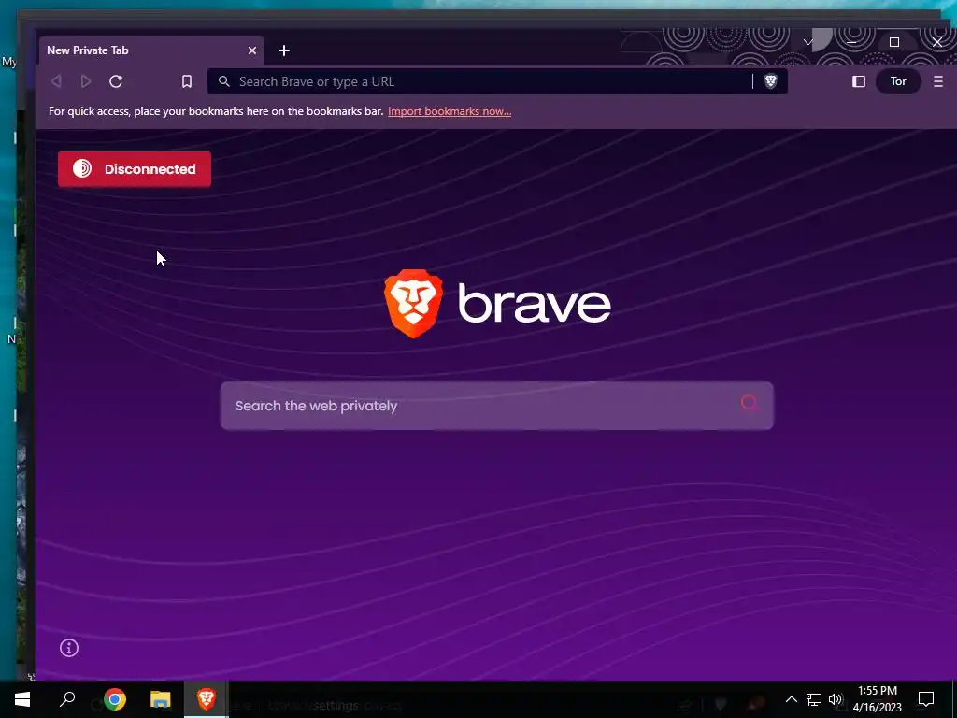This screenshot has width=957, height=718.
Task: Open a new tab with the plus button
Action: [x=284, y=50]
